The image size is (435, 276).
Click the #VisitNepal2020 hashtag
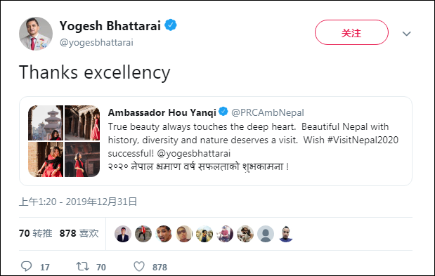(x=363, y=140)
